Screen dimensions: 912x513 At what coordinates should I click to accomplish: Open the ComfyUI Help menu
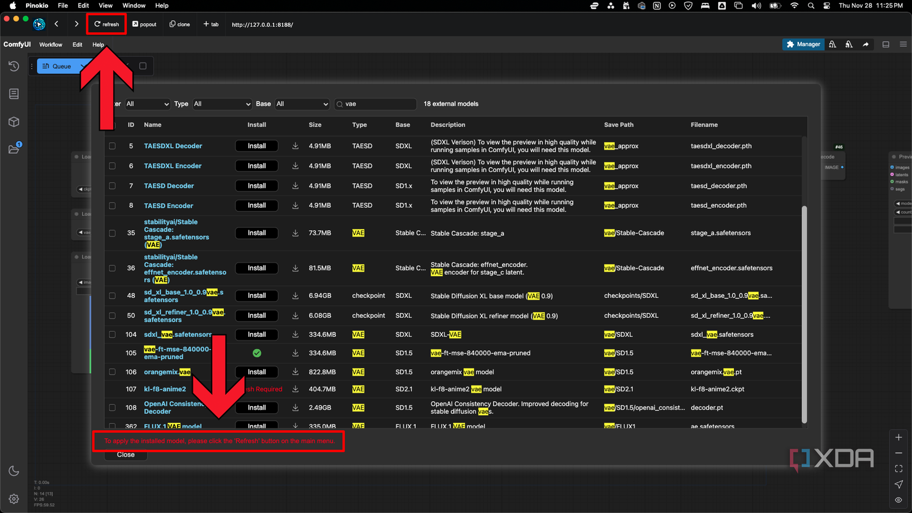coord(98,44)
